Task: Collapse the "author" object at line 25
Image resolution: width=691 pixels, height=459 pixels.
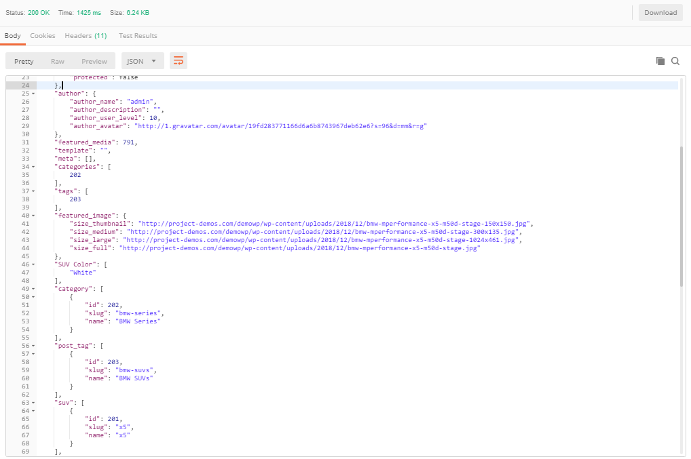Action: click(x=33, y=94)
